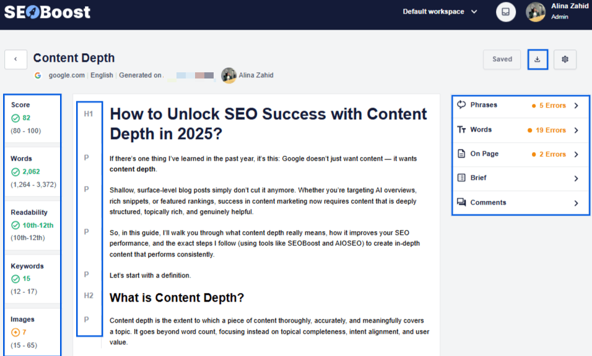The image size is (592, 356).
Task: Click Alina Zahid admin profile avatar
Action: tap(536, 12)
